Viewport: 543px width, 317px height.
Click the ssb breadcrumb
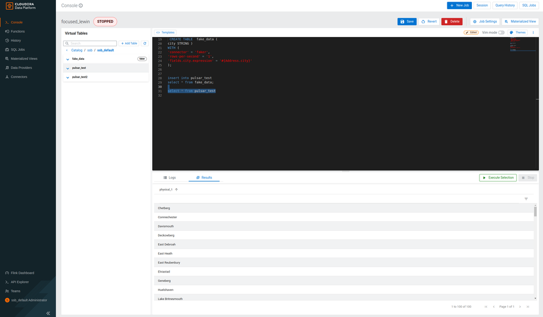[x=90, y=50]
